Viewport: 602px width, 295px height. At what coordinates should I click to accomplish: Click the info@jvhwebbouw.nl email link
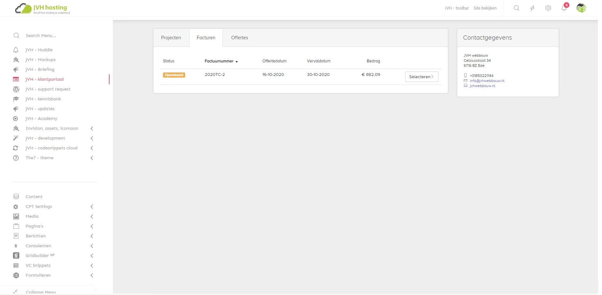487,81
